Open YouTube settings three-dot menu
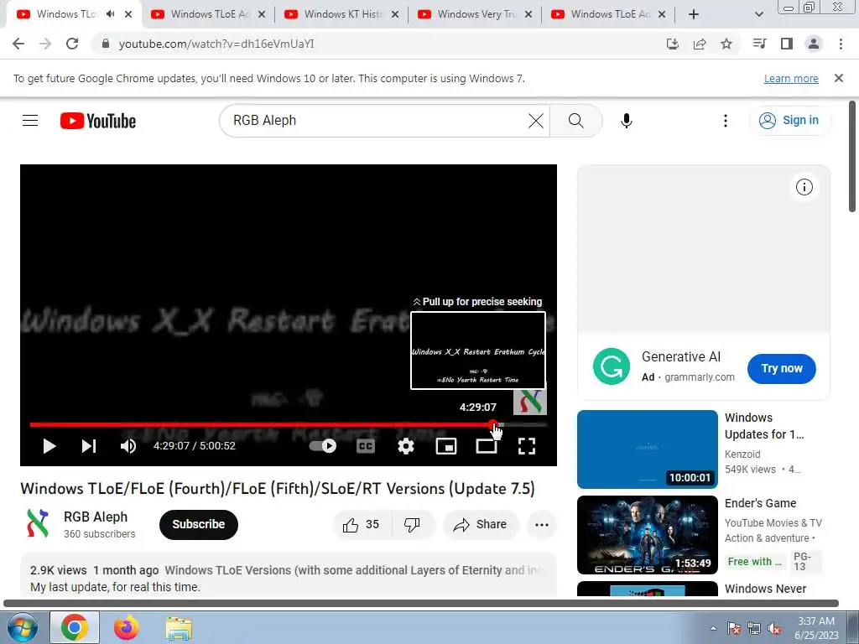 pos(726,121)
